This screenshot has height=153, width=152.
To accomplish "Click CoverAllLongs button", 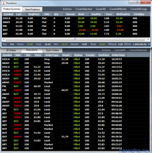I will [139, 9].
